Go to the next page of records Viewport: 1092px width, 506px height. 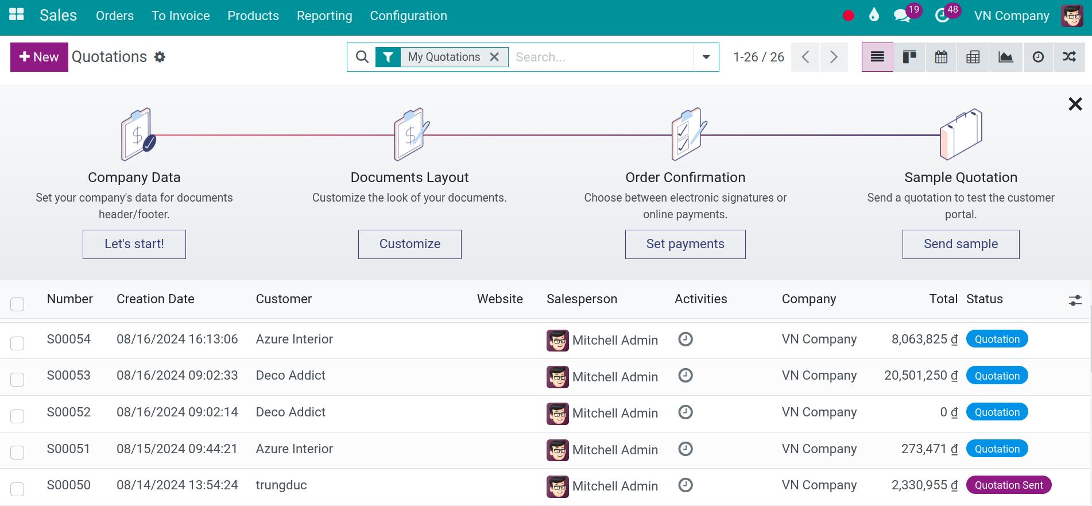click(x=834, y=57)
